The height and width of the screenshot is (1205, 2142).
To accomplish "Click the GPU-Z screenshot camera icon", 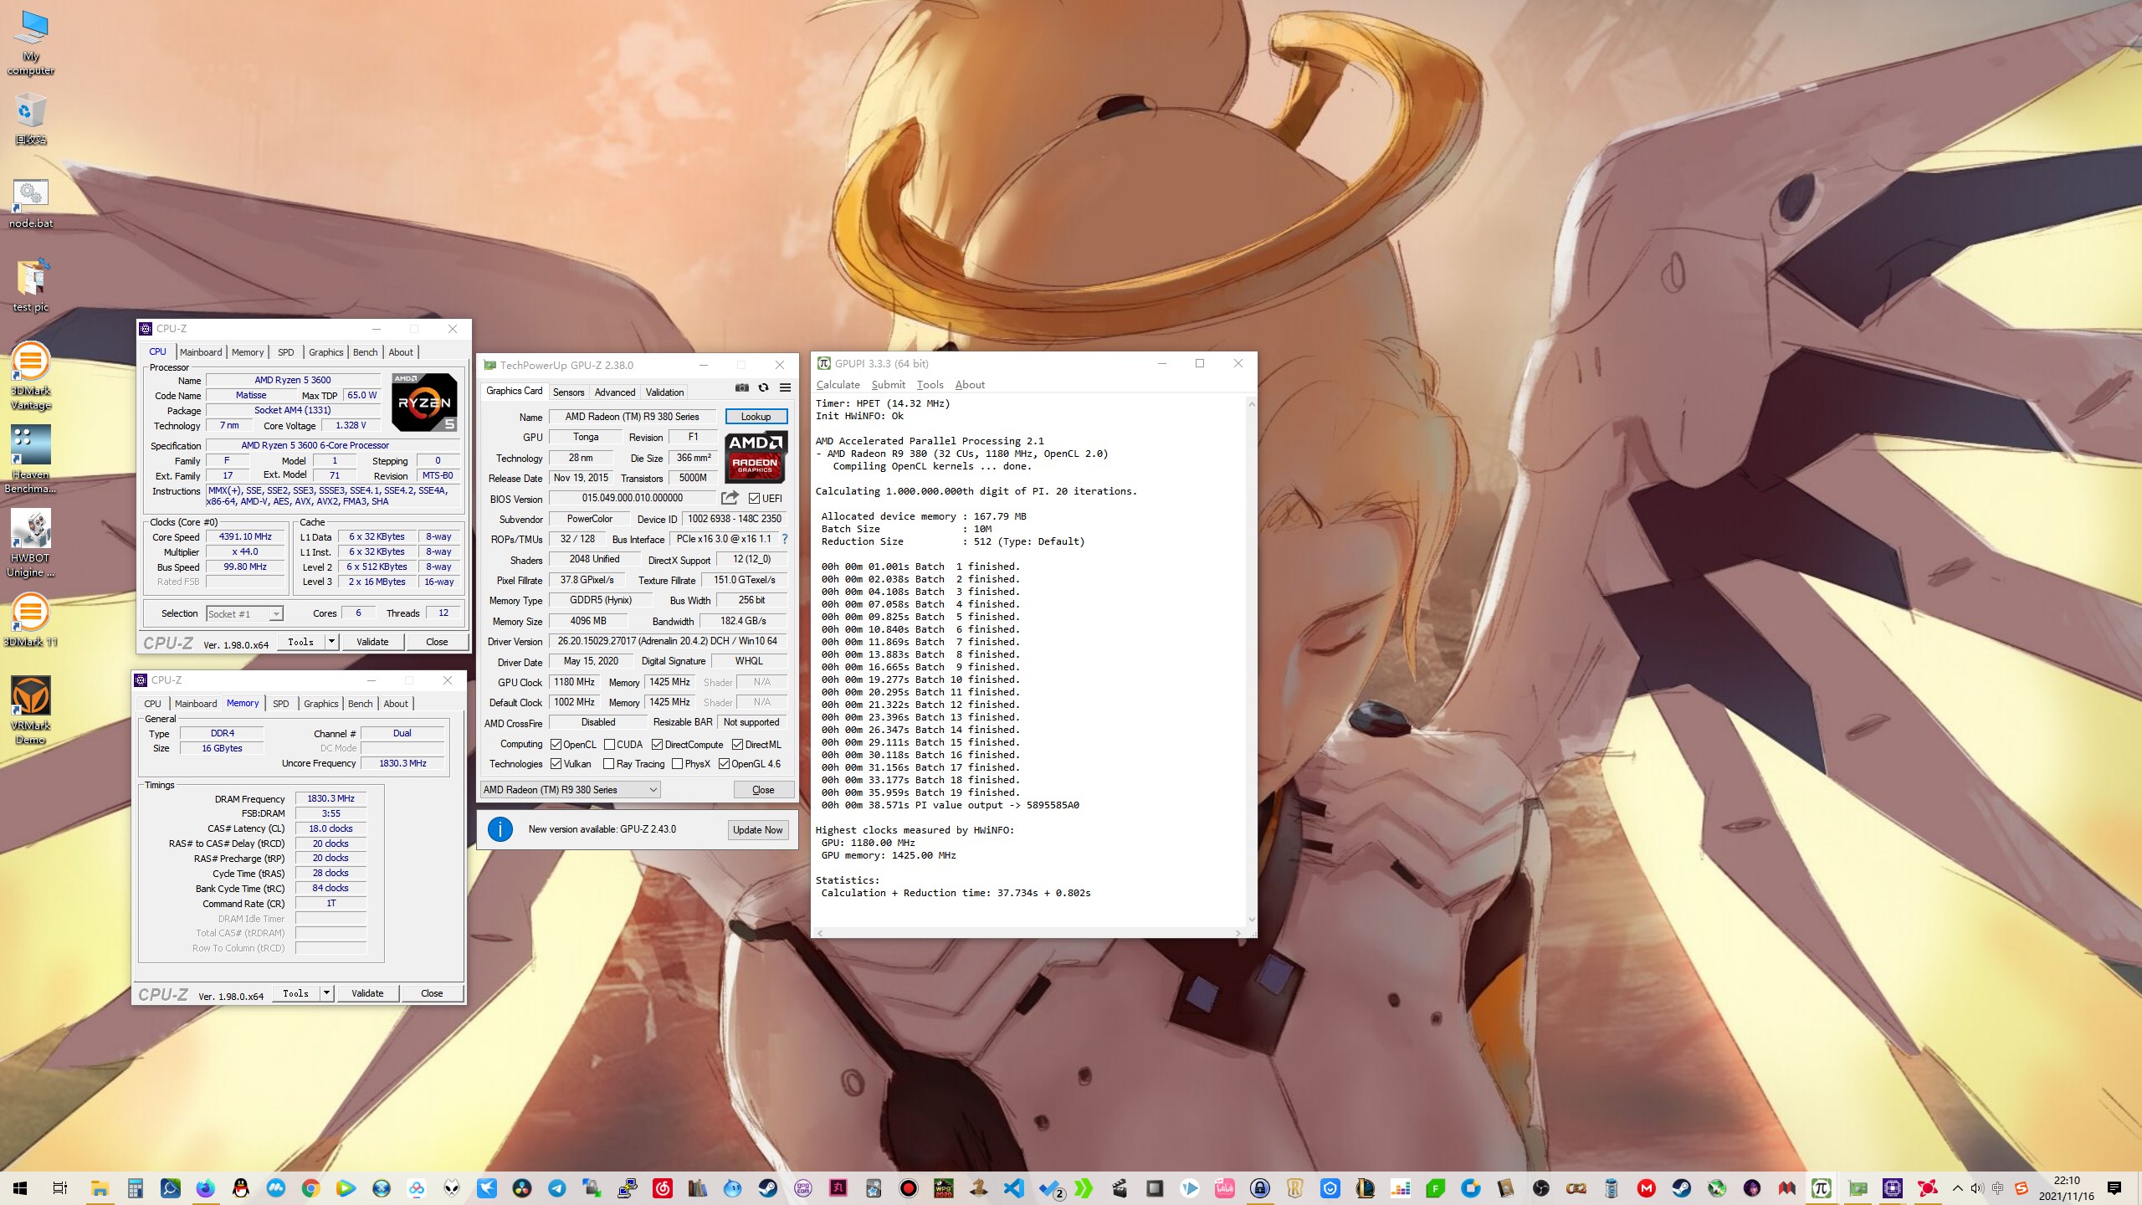I will click(x=741, y=387).
